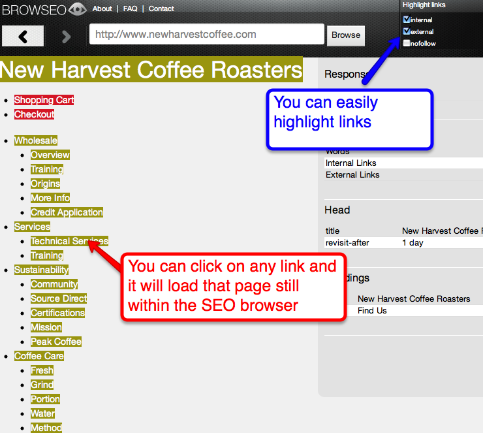
Task: Focus the URL input field
Action: click(207, 34)
